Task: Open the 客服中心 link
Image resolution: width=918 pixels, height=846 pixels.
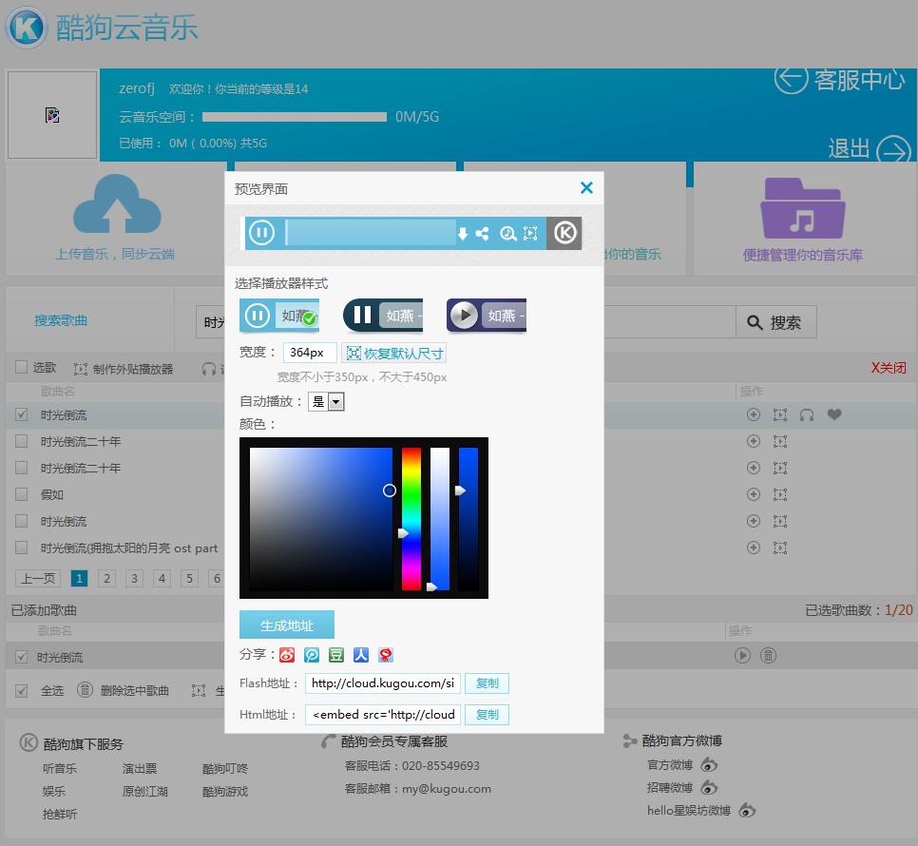Action: coord(839,79)
